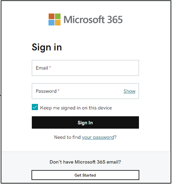Click the yellow square in the logo
The image size is (172, 184).
pyautogui.click(x=58, y=23)
